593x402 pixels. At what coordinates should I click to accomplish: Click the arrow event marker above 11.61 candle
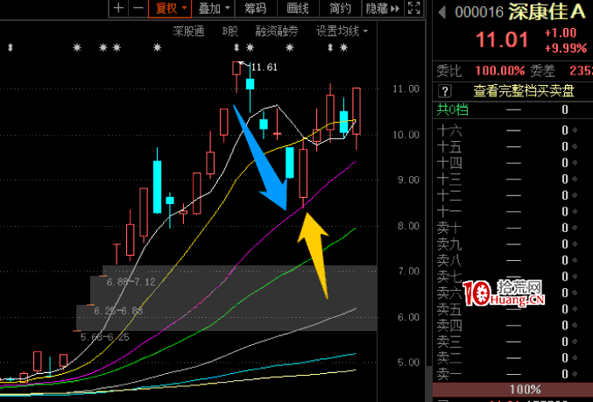[x=236, y=47]
